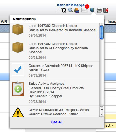Viewport: 116px width, 132px height.
Task: Click the Notifications panel heading
Action: 24,19
